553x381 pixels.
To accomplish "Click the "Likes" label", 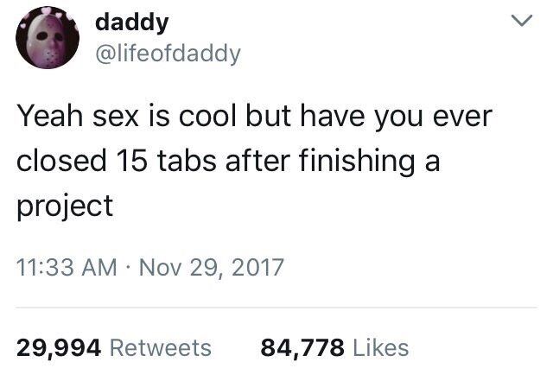I will 379,347.
